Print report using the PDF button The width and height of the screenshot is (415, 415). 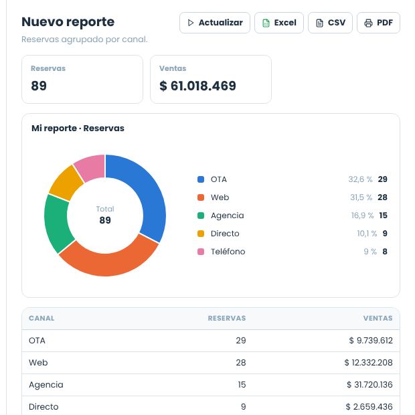click(x=378, y=23)
